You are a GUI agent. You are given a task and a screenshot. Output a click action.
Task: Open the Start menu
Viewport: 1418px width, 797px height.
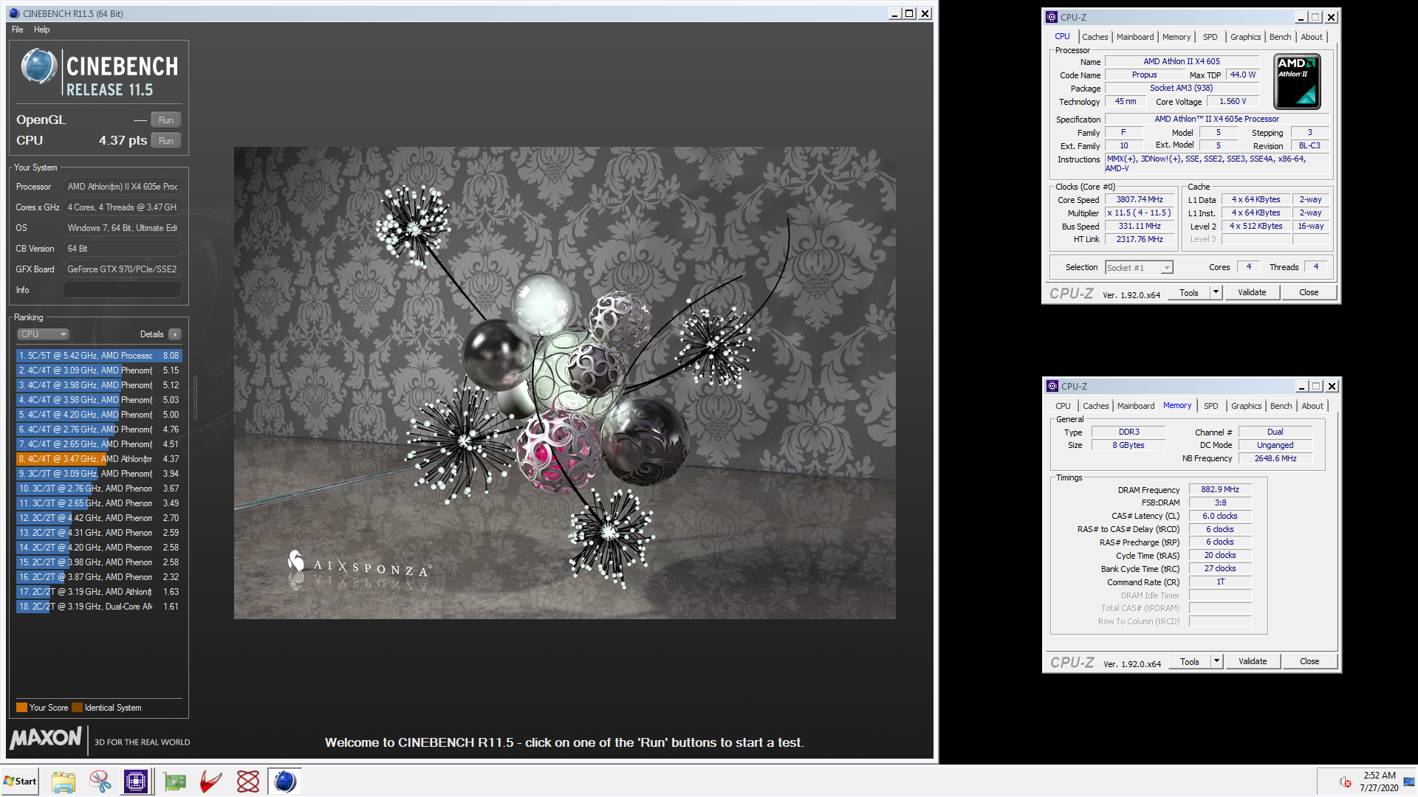(x=20, y=781)
